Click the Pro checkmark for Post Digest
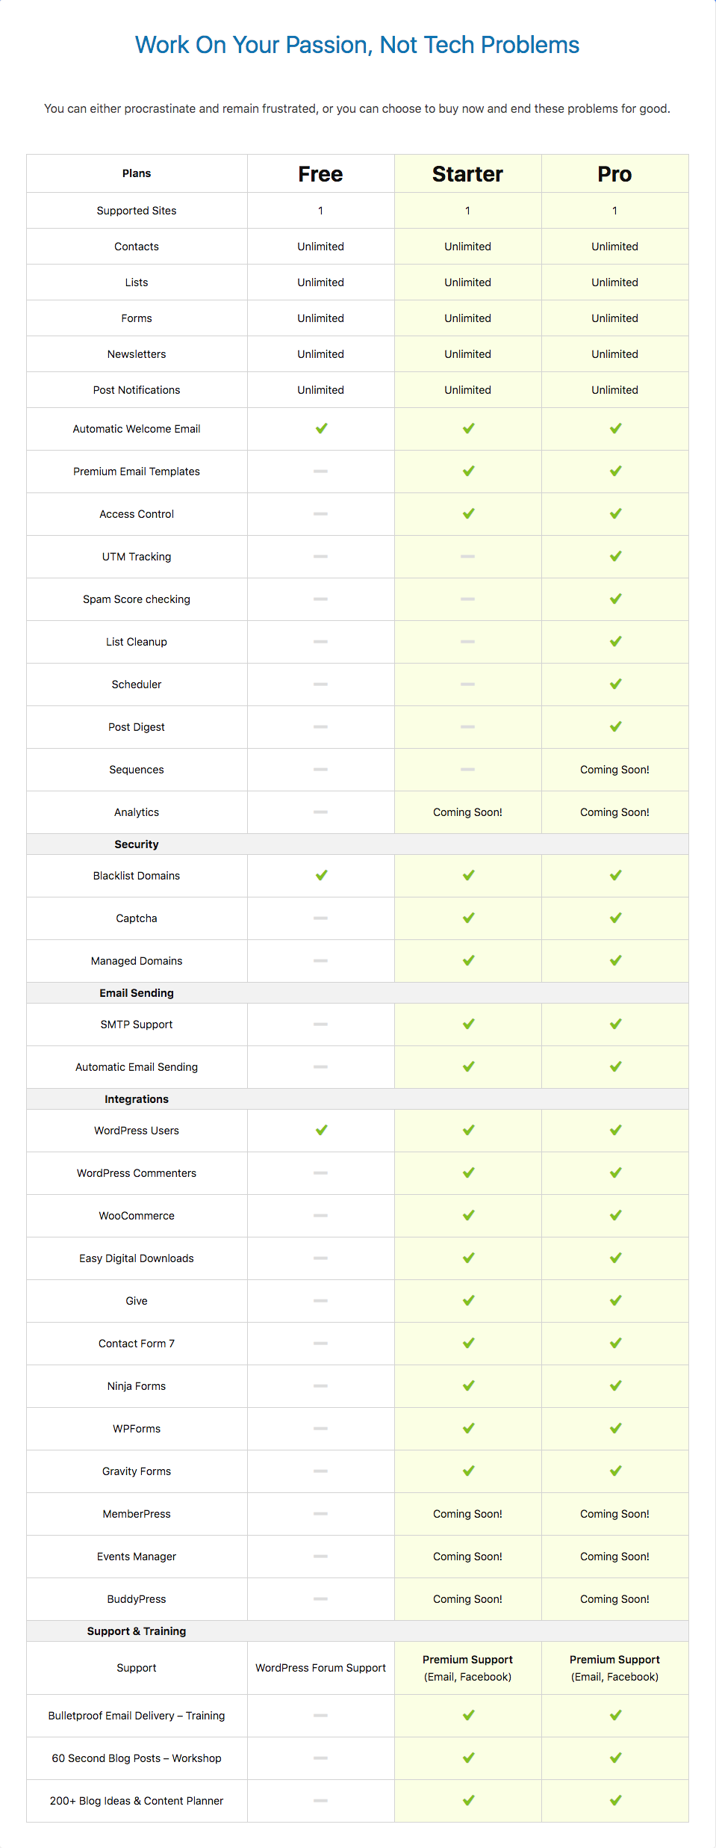The width and height of the screenshot is (716, 1848). (x=615, y=727)
